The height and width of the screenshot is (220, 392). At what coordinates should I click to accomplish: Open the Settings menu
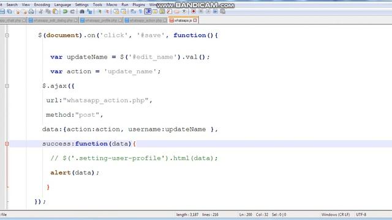pos(81,5)
